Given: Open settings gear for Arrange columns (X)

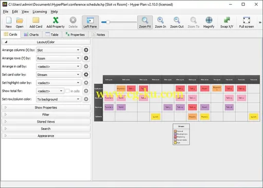Looking at the screenshot, I should (x=86, y=50).
